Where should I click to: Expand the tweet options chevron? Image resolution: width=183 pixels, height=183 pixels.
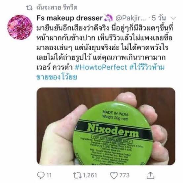[x=173, y=18]
